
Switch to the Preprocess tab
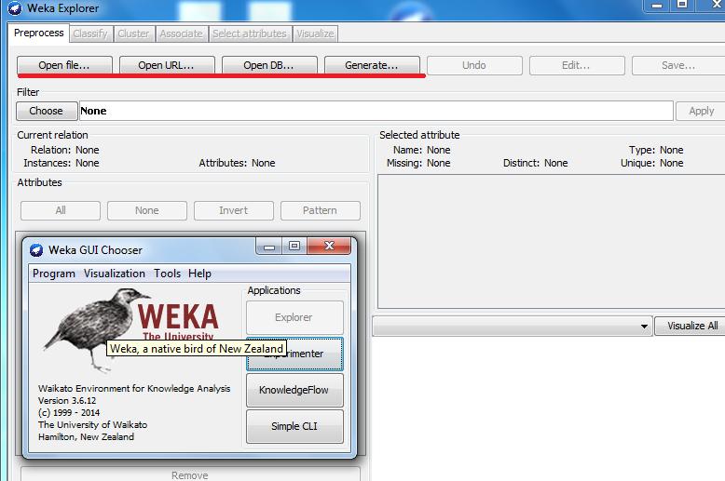pos(39,33)
